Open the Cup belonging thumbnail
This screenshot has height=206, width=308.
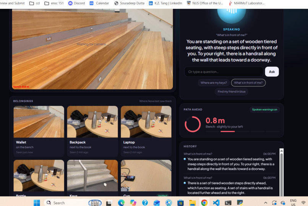point(146,175)
